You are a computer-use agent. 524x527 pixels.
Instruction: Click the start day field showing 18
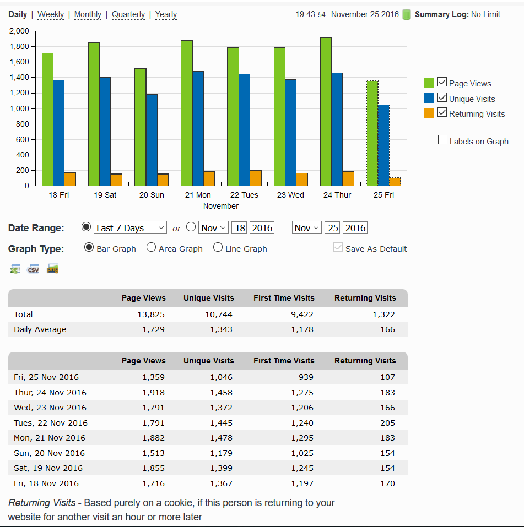click(x=239, y=228)
